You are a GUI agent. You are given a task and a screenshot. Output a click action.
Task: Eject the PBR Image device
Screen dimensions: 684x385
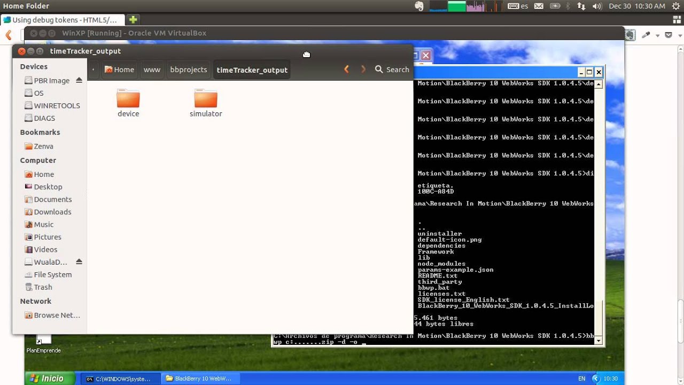[x=79, y=80]
